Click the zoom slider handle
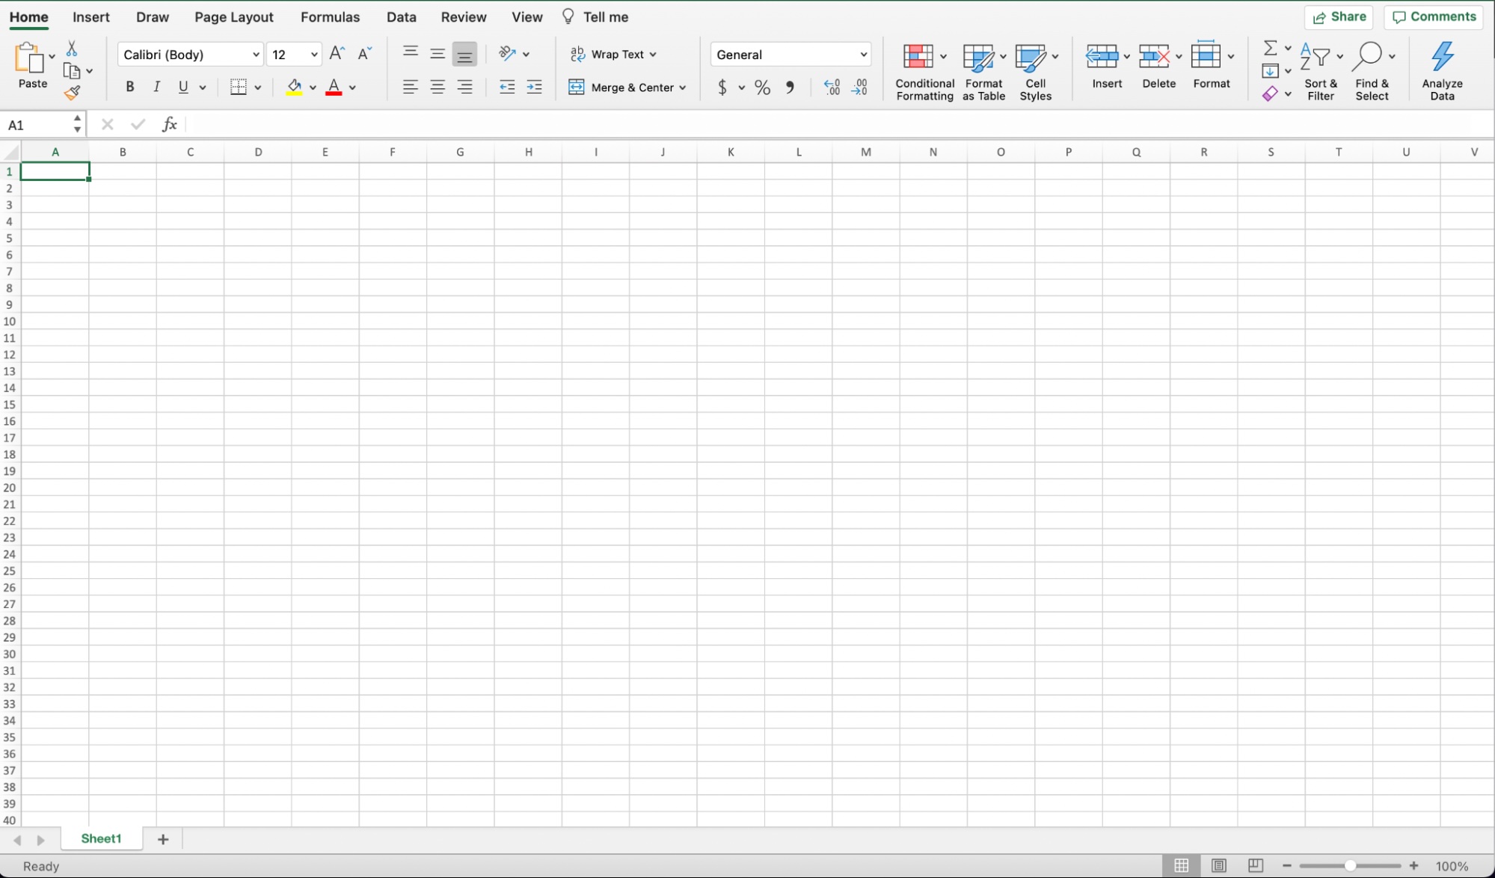 tap(1350, 865)
